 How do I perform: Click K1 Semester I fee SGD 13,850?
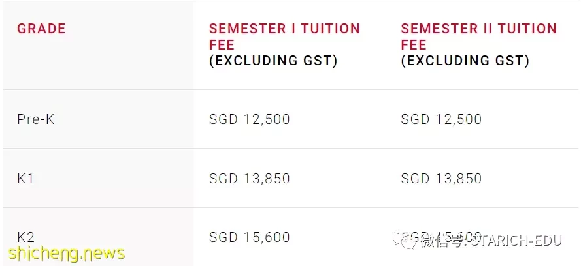click(x=250, y=179)
